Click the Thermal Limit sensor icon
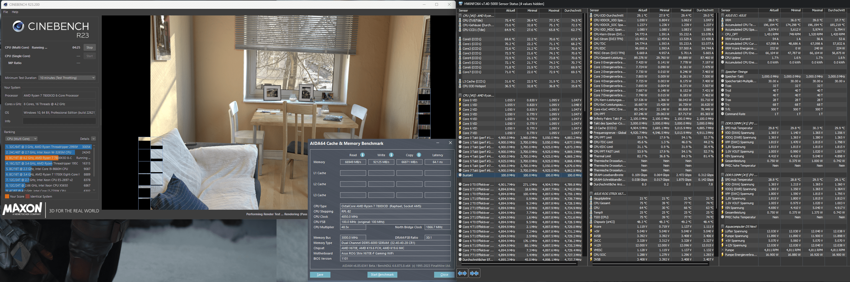The width and height of the screenshot is (850, 282). [x=591, y=156]
